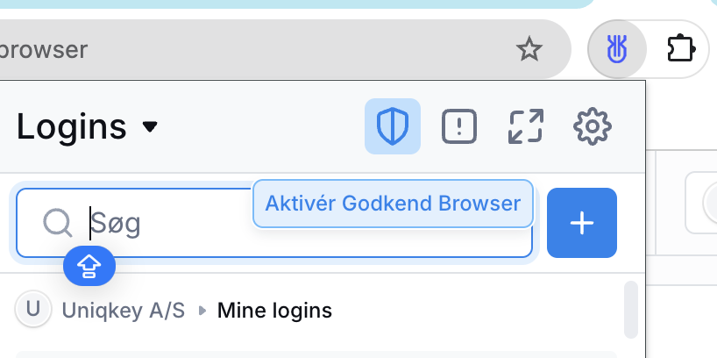717x358 pixels.
Task: Click the black caret beside Logins
Action: pos(150,126)
